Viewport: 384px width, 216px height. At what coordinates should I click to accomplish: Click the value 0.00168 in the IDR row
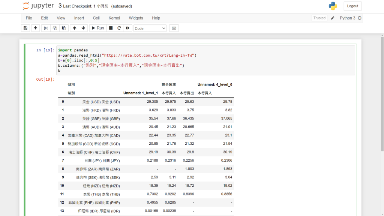click(151, 211)
